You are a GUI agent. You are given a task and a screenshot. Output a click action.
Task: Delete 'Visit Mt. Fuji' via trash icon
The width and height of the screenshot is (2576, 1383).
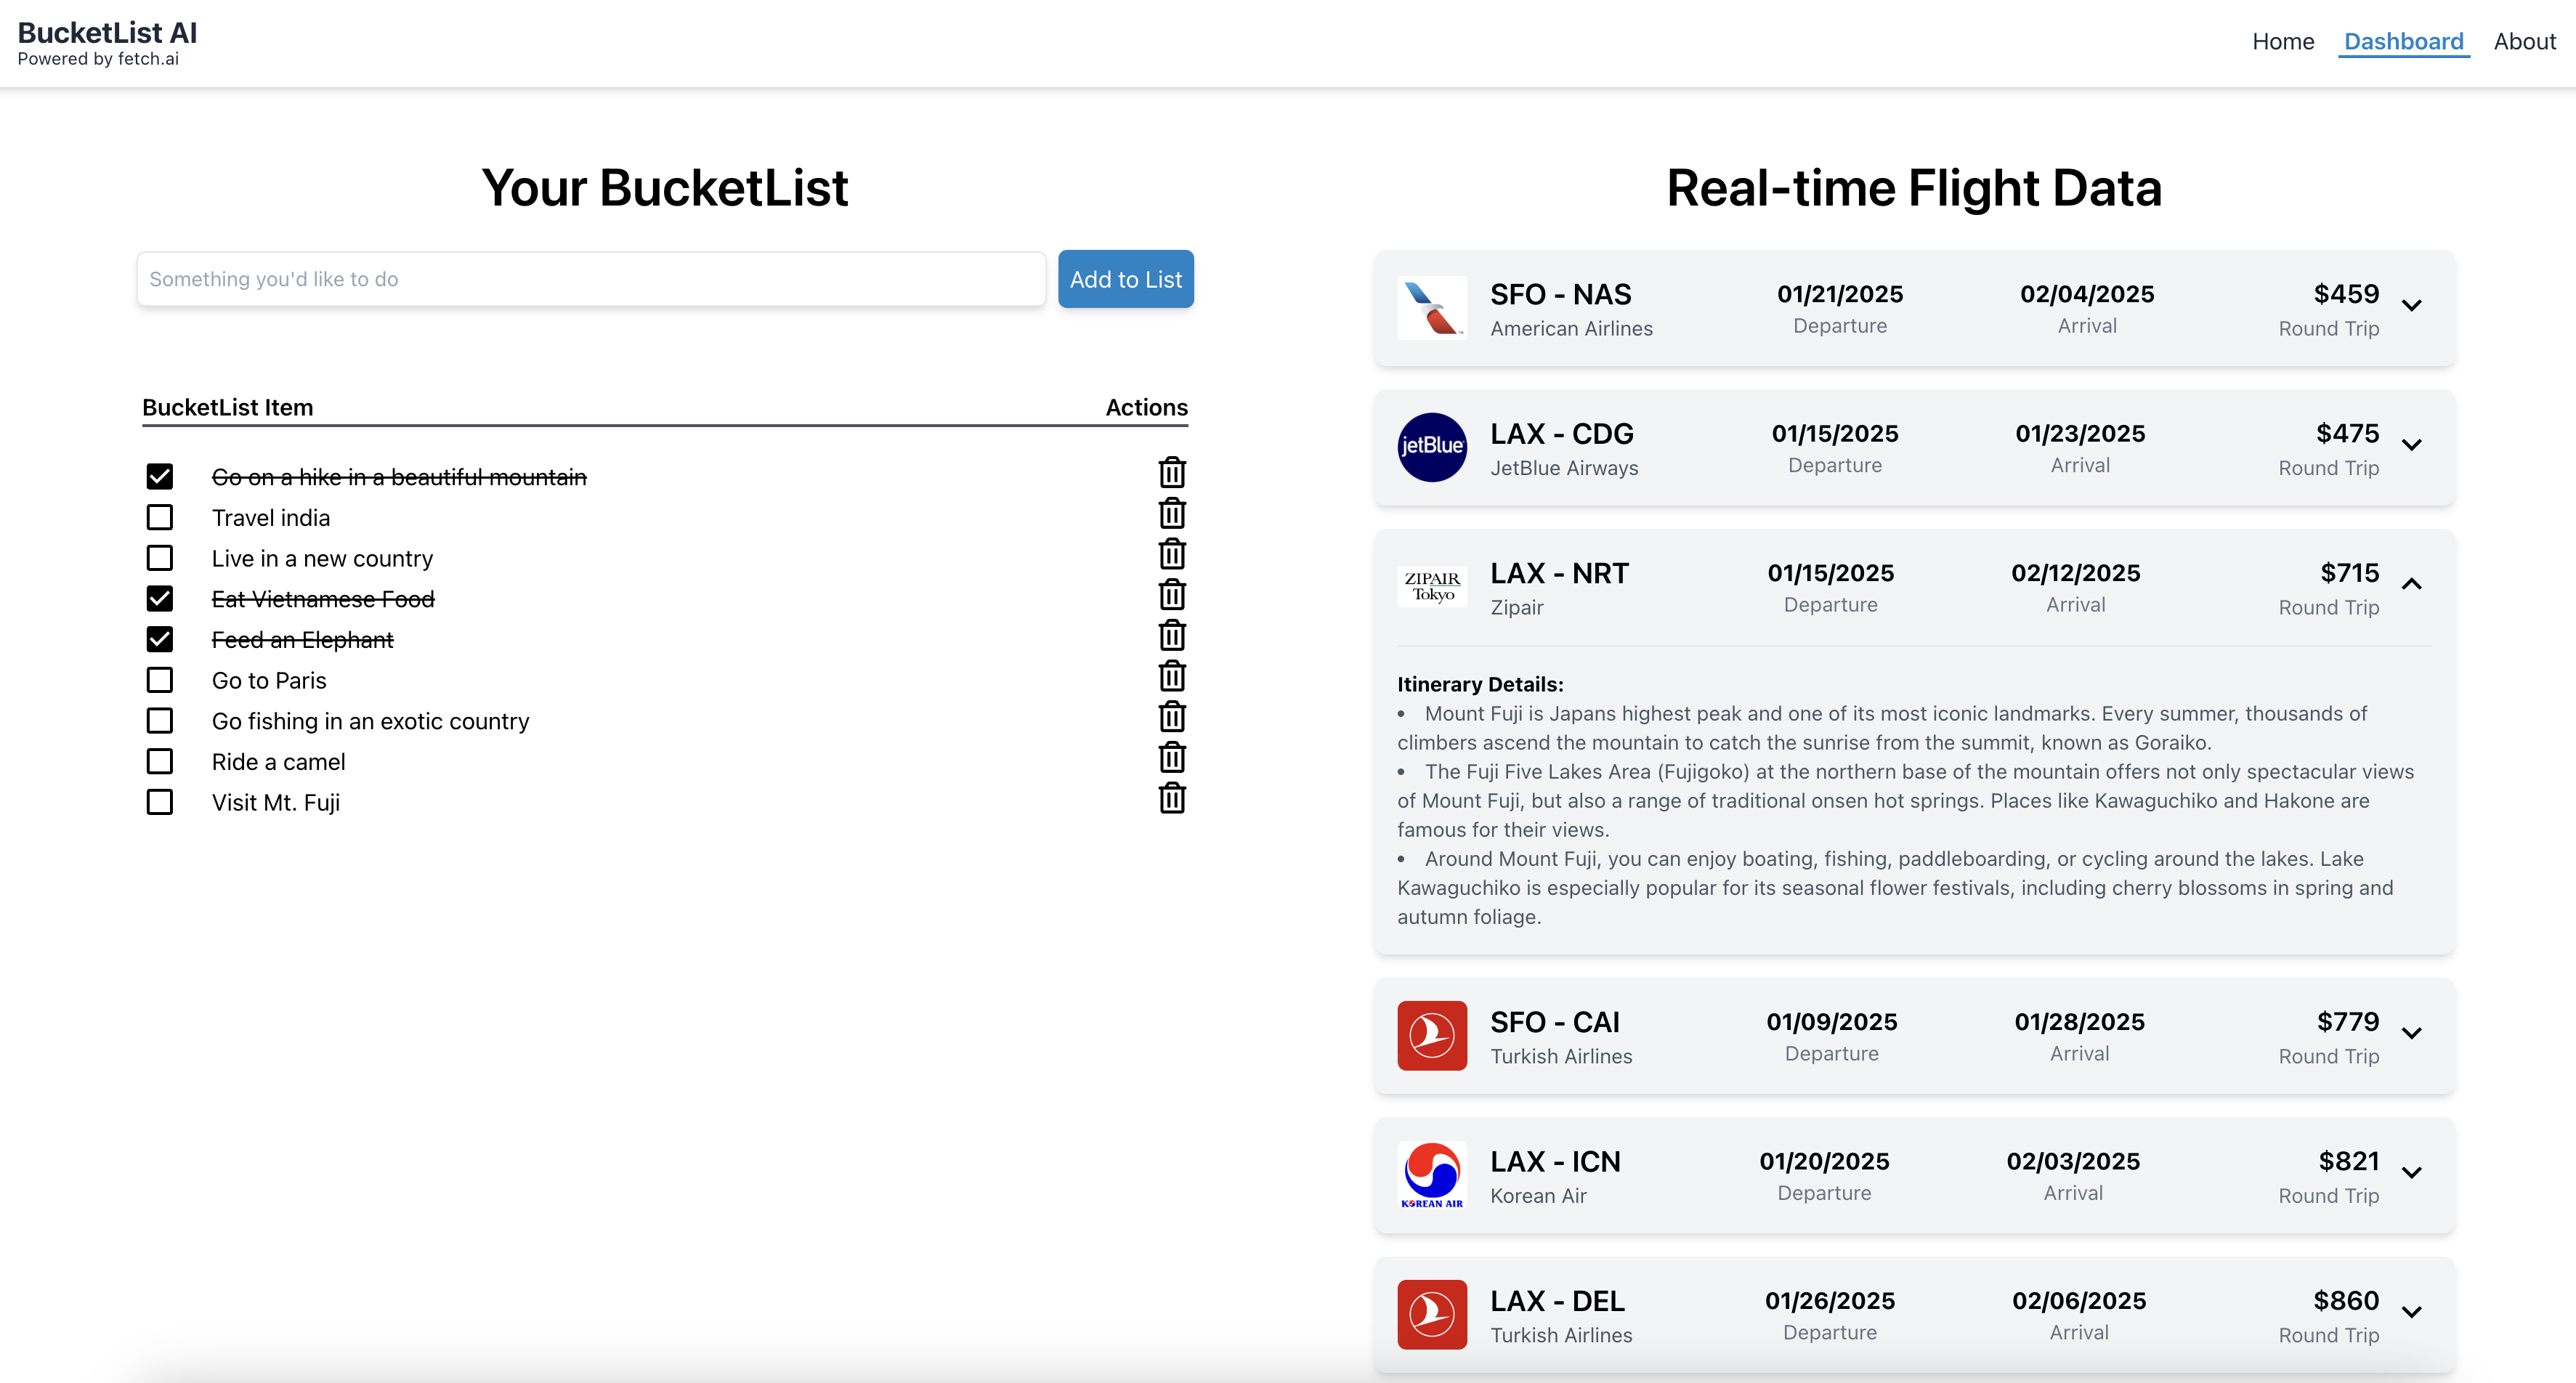click(x=1172, y=799)
